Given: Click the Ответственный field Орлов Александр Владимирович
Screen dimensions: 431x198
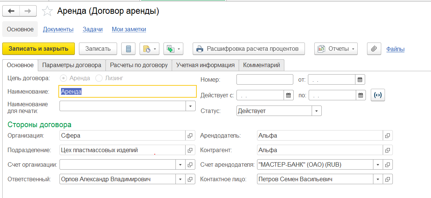Looking at the screenshot, I should click(118, 179).
